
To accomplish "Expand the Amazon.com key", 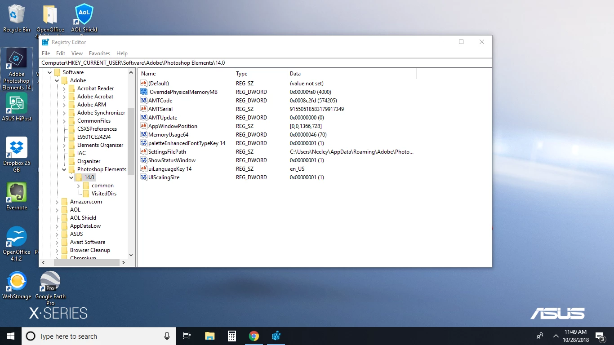I will point(57,202).
